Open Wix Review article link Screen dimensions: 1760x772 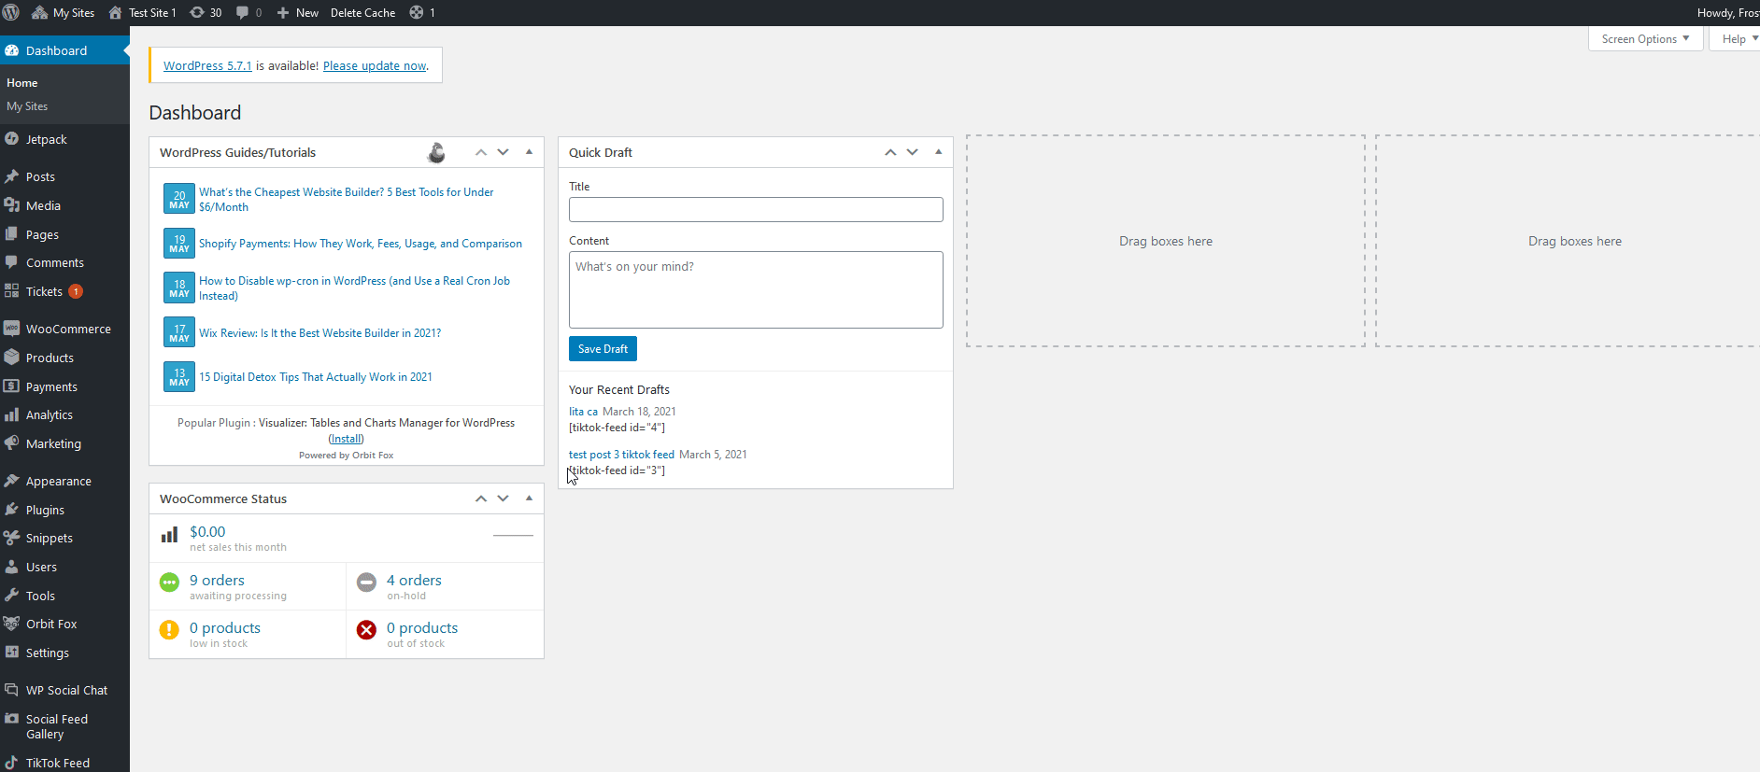319,333
